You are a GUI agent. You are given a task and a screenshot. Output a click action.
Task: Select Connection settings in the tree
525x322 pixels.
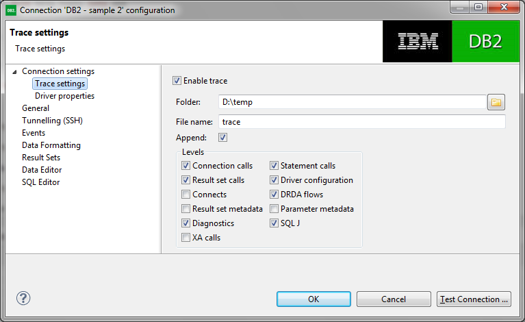pos(58,71)
